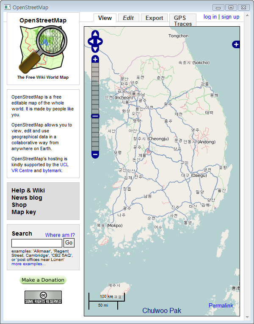
Task: Click the (Incheon) map label
Action: click(124, 97)
